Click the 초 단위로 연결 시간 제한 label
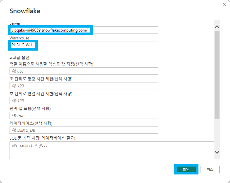Screen dimensions: 230x183 (x=41, y=94)
